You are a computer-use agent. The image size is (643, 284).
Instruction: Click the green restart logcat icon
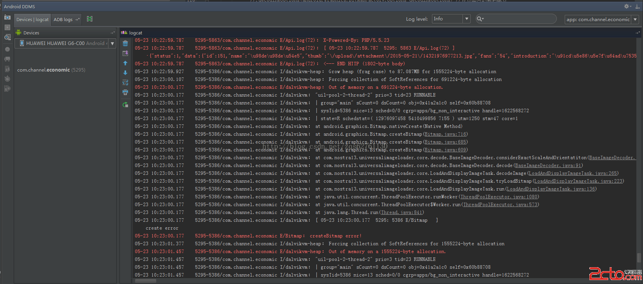125,104
